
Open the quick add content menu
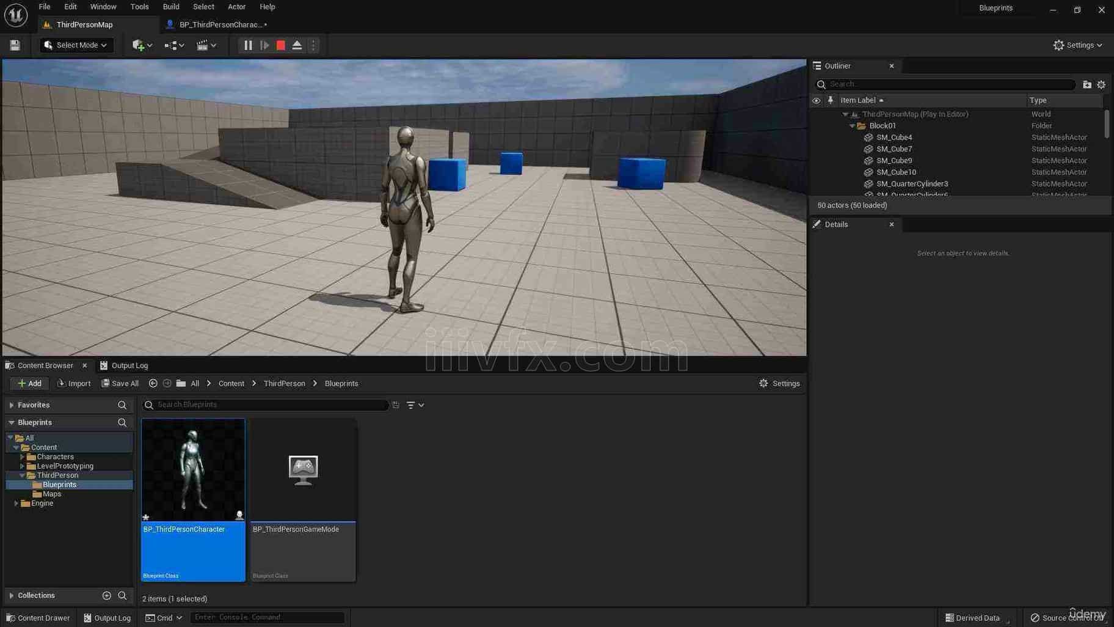[x=142, y=45]
